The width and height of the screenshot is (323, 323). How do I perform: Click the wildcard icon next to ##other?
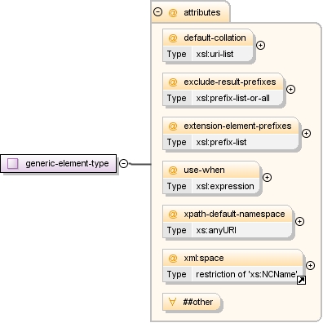click(172, 302)
